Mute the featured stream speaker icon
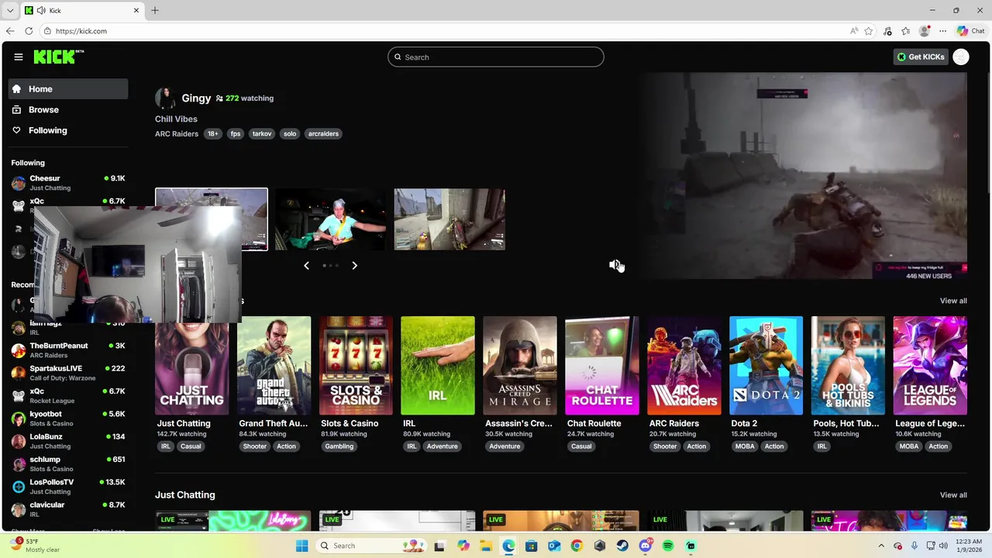Viewport: 992px width, 558px height. pyautogui.click(x=614, y=265)
